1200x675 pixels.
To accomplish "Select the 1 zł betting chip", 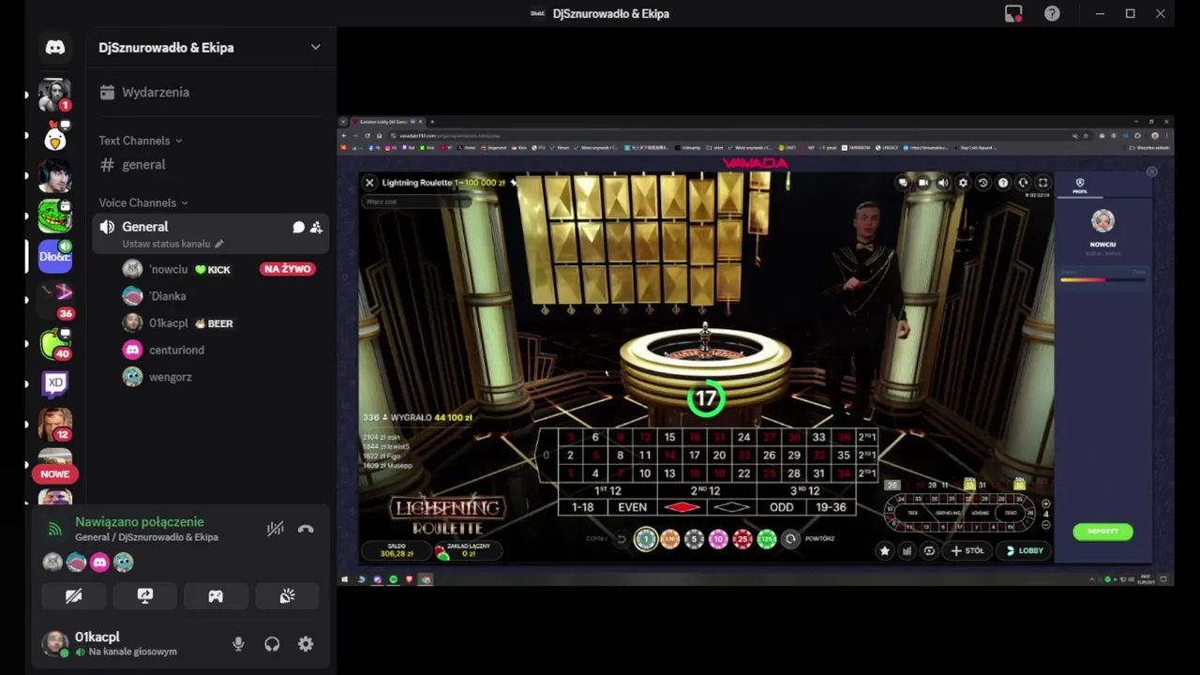I will pyautogui.click(x=645, y=539).
